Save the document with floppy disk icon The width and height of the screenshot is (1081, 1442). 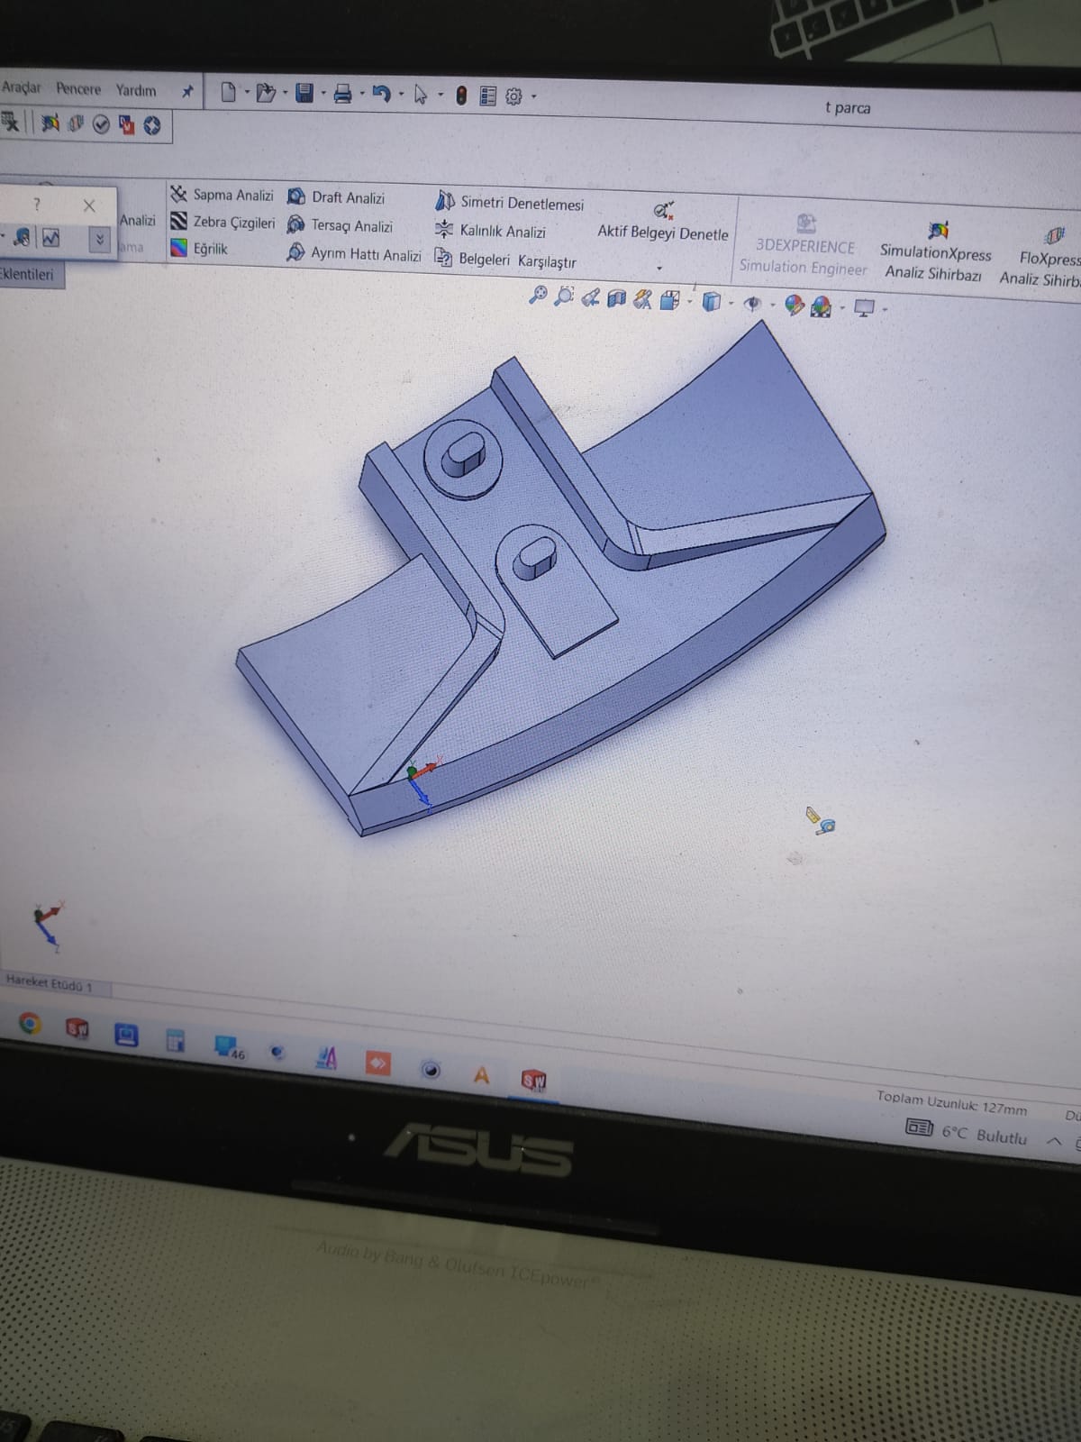pos(304,93)
